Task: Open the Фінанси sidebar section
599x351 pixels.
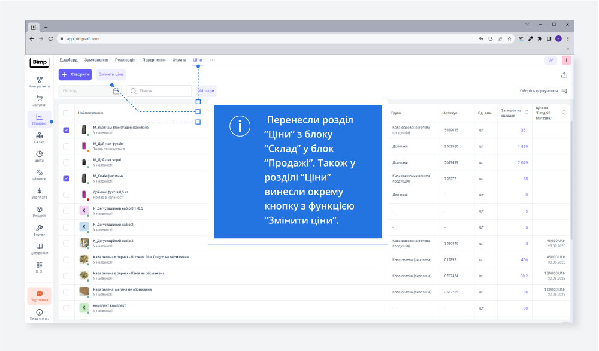Action: (x=39, y=175)
